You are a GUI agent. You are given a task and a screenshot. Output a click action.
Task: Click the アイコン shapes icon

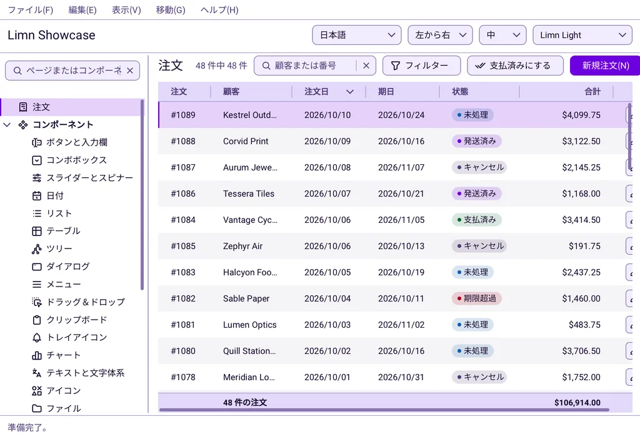click(x=37, y=391)
